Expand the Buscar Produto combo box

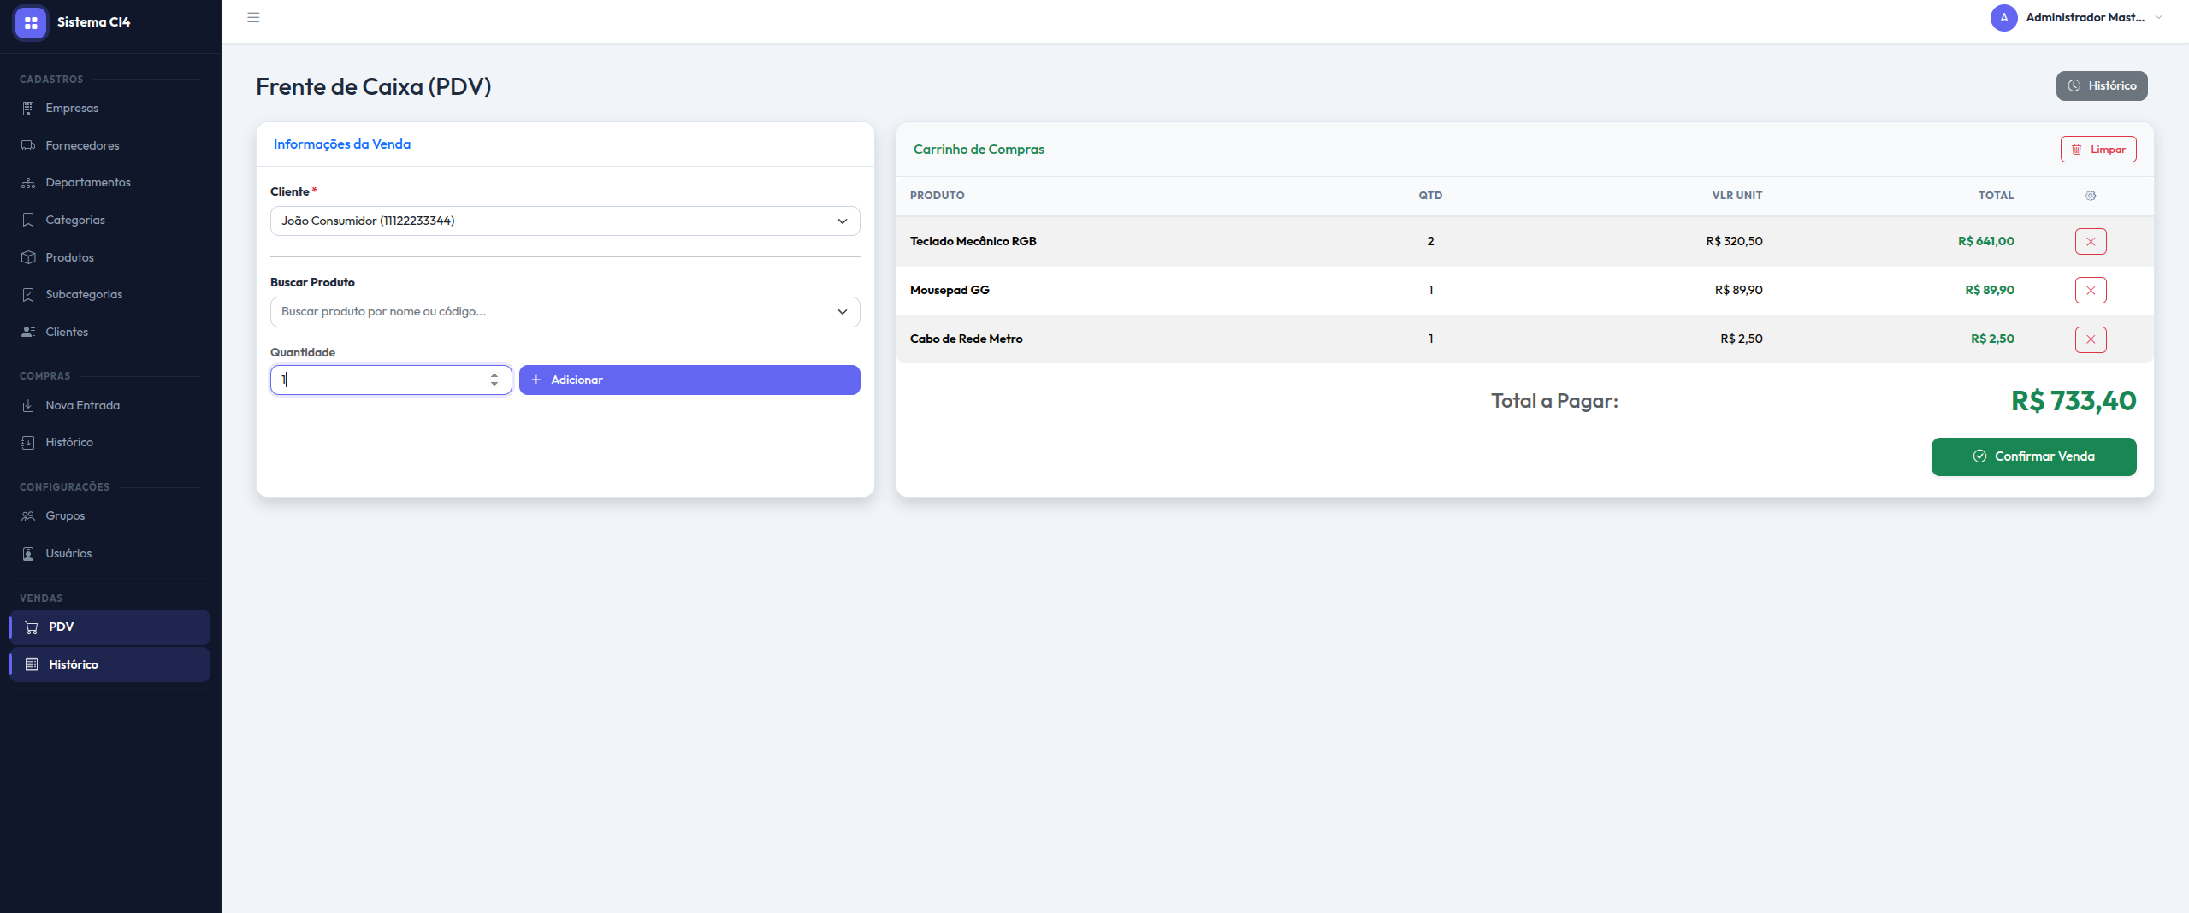click(x=565, y=312)
